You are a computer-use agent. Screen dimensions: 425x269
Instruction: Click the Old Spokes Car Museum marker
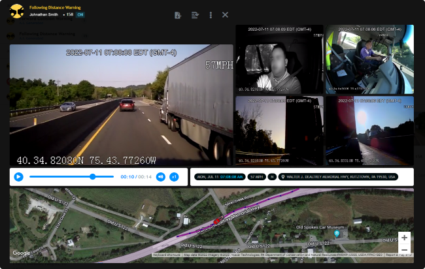click(337, 233)
